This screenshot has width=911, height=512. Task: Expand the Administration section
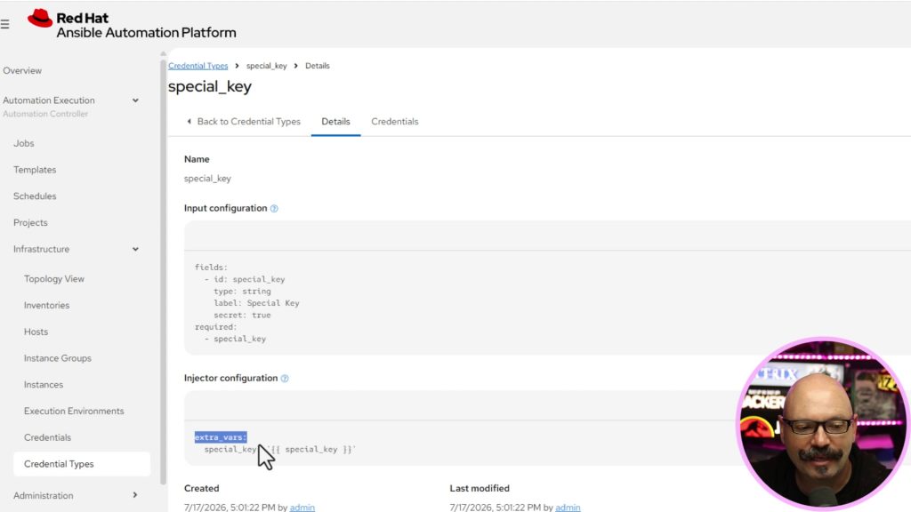pos(135,495)
